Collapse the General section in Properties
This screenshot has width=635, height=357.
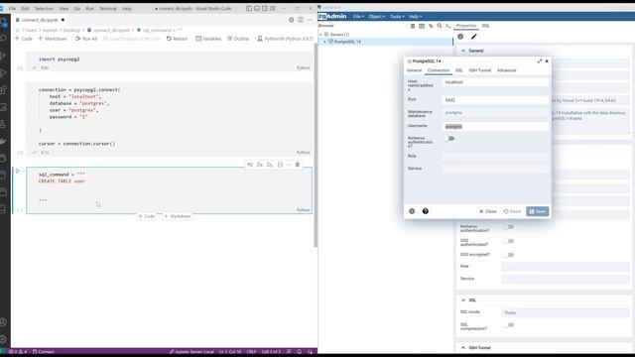[x=463, y=51]
